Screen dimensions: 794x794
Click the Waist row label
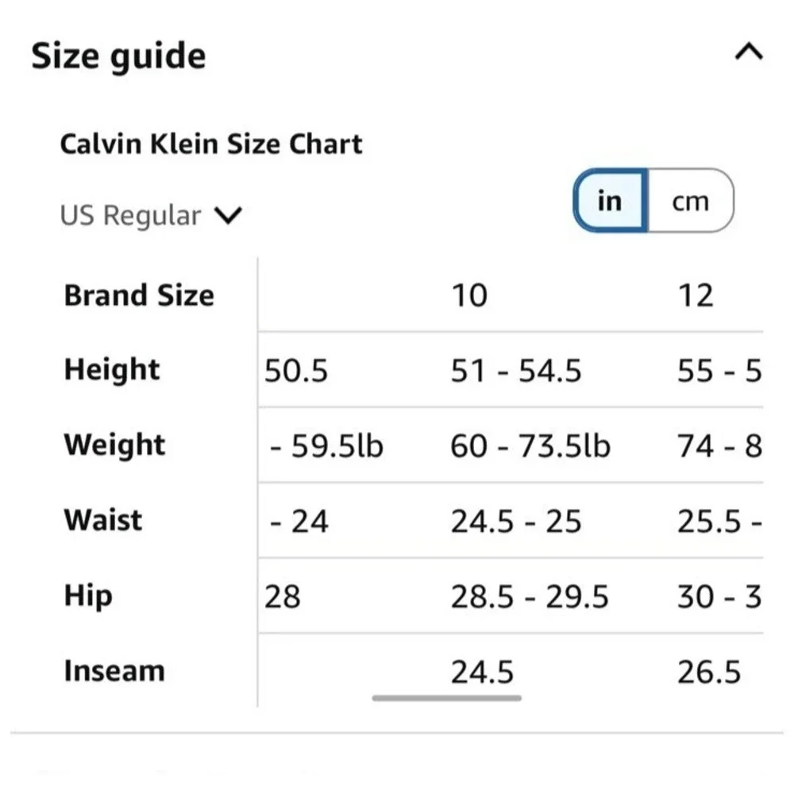coord(102,520)
